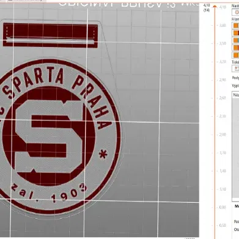Click the 3,80 ruler tick label
239x239 pixels.
tap(222, 26)
